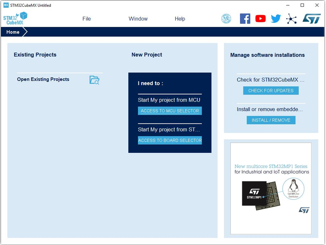Click the STM32CubeMX logo
This screenshot has width=326, height=245.
pyautogui.click(x=15, y=19)
